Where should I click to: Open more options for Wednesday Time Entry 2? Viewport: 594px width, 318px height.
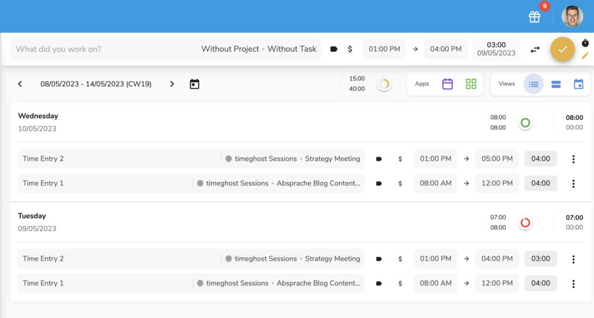(573, 159)
